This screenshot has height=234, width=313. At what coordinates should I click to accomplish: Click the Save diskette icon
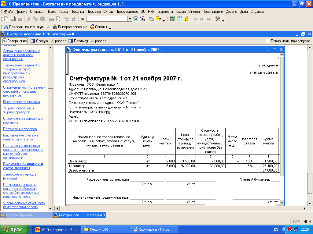point(20,19)
